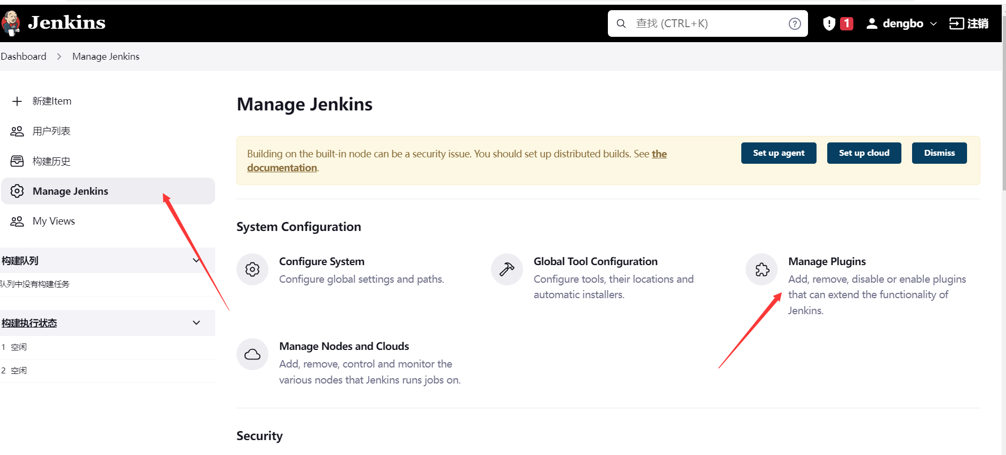This screenshot has height=455, width=1006.
Task: Click the 构建队列 panel heading
Action: click(20, 261)
